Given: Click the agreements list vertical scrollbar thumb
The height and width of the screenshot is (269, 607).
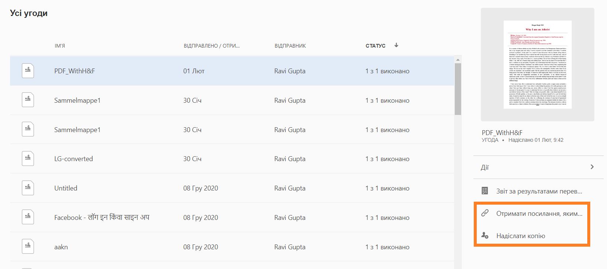Looking at the screenshot, I should [x=458, y=89].
